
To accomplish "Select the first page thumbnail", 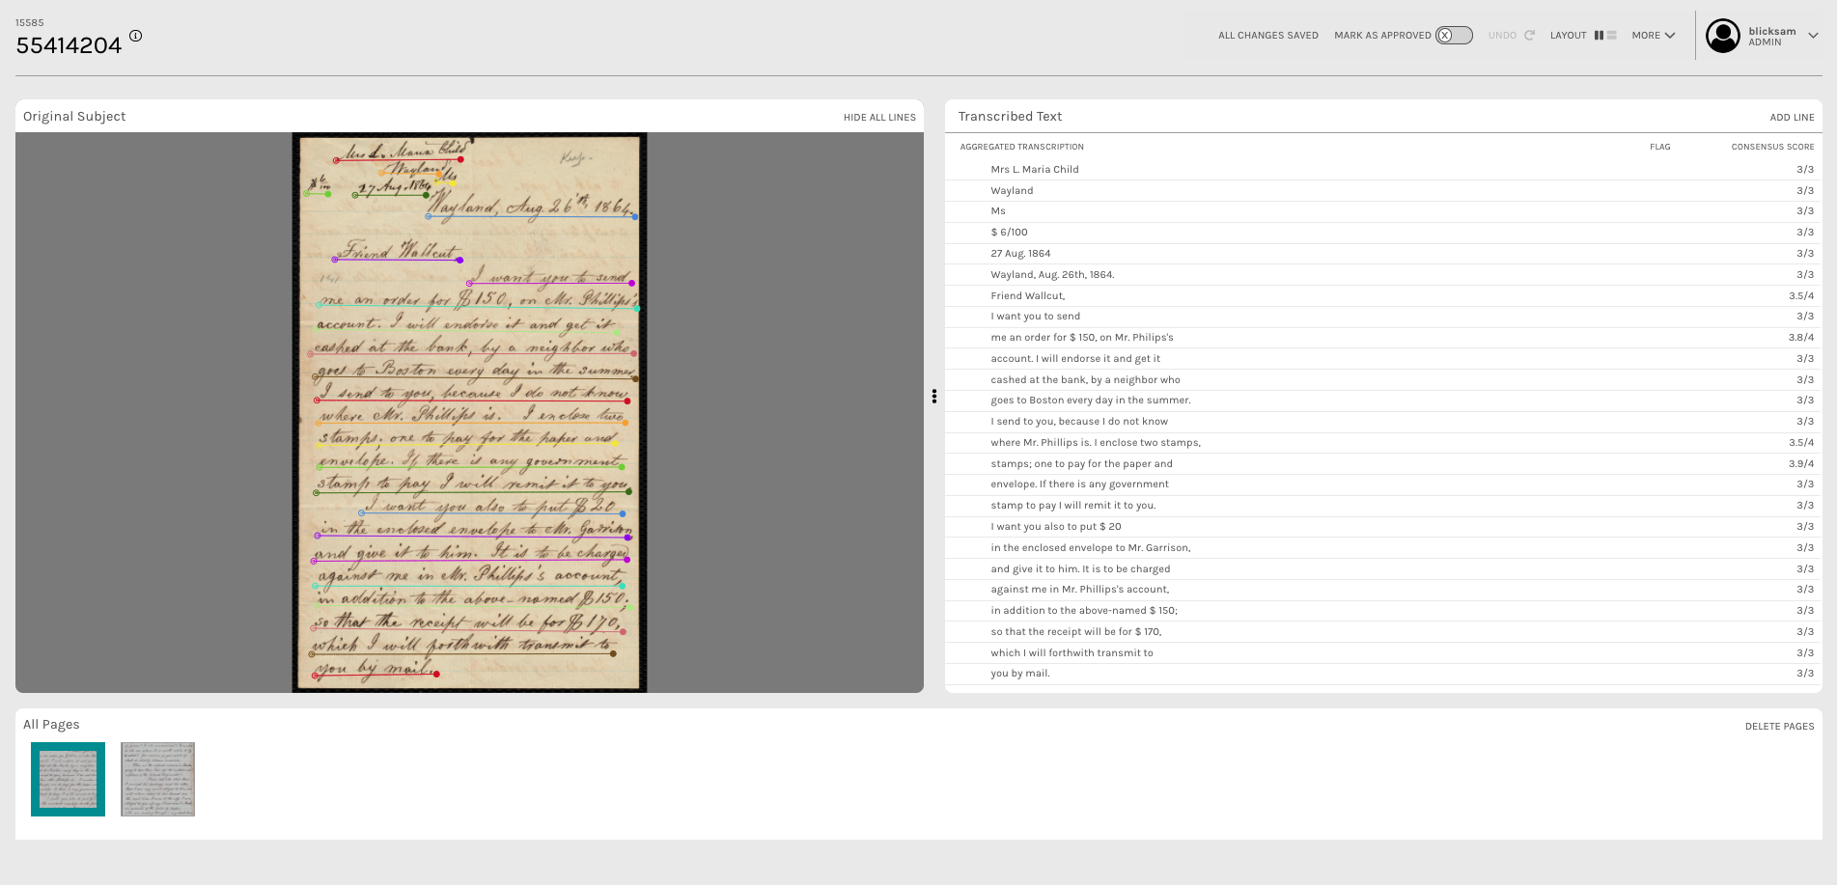I will pos(68,779).
